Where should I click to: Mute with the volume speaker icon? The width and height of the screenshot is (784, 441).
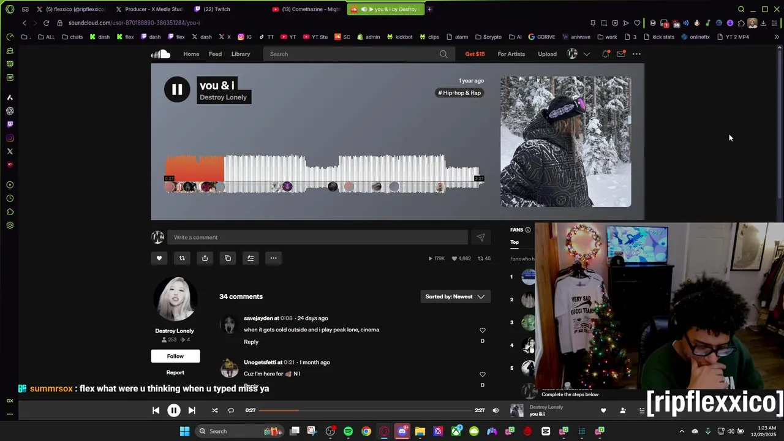click(496, 410)
